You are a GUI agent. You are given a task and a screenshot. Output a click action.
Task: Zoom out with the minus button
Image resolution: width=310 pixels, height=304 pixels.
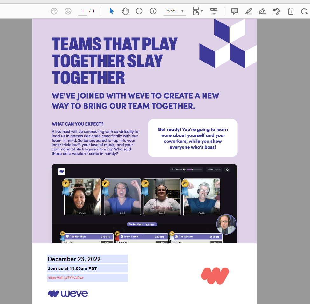click(x=139, y=11)
